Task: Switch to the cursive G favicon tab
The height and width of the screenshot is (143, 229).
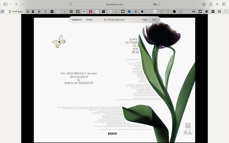Action: [x=181, y=11]
